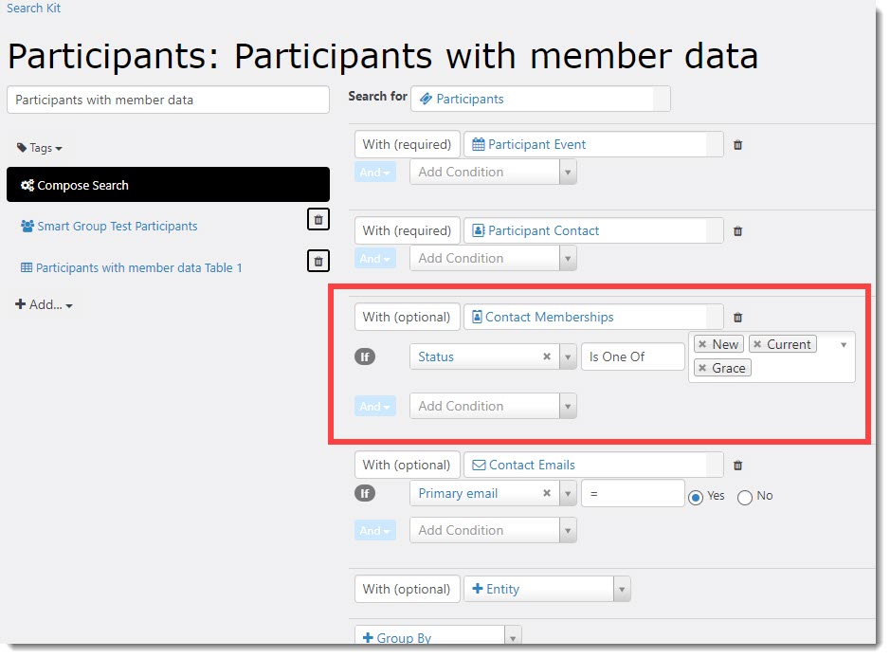
Task: Remove the Contact Emails join
Action: (x=738, y=466)
